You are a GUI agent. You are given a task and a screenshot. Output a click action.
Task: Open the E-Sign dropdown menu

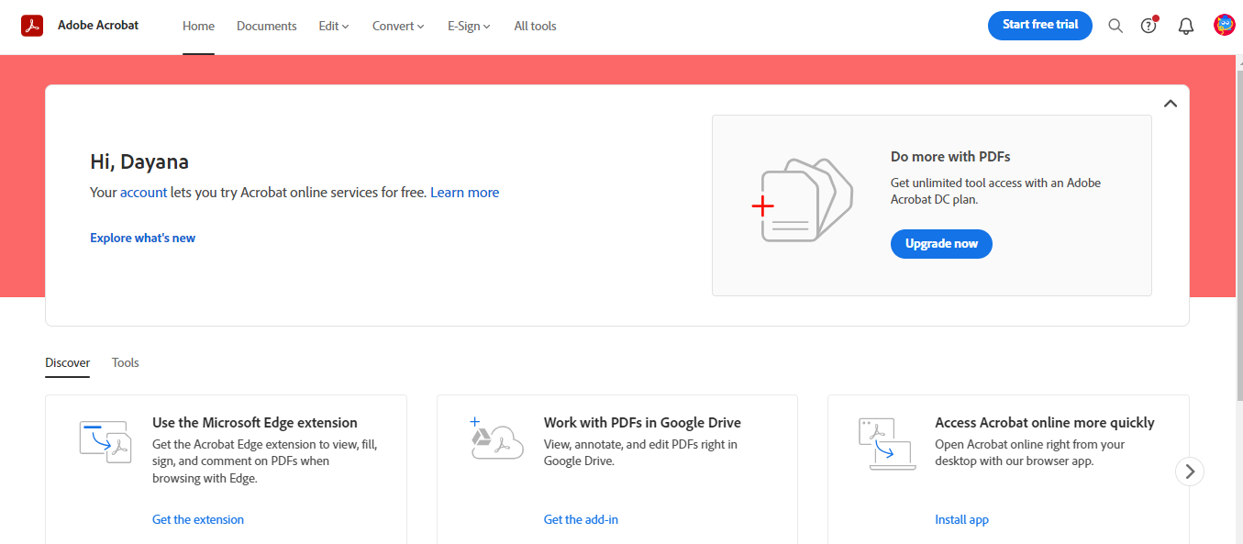(469, 26)
